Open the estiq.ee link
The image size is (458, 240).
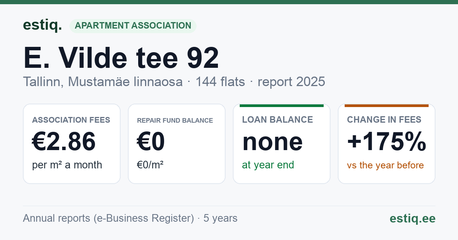coord(413,218)
